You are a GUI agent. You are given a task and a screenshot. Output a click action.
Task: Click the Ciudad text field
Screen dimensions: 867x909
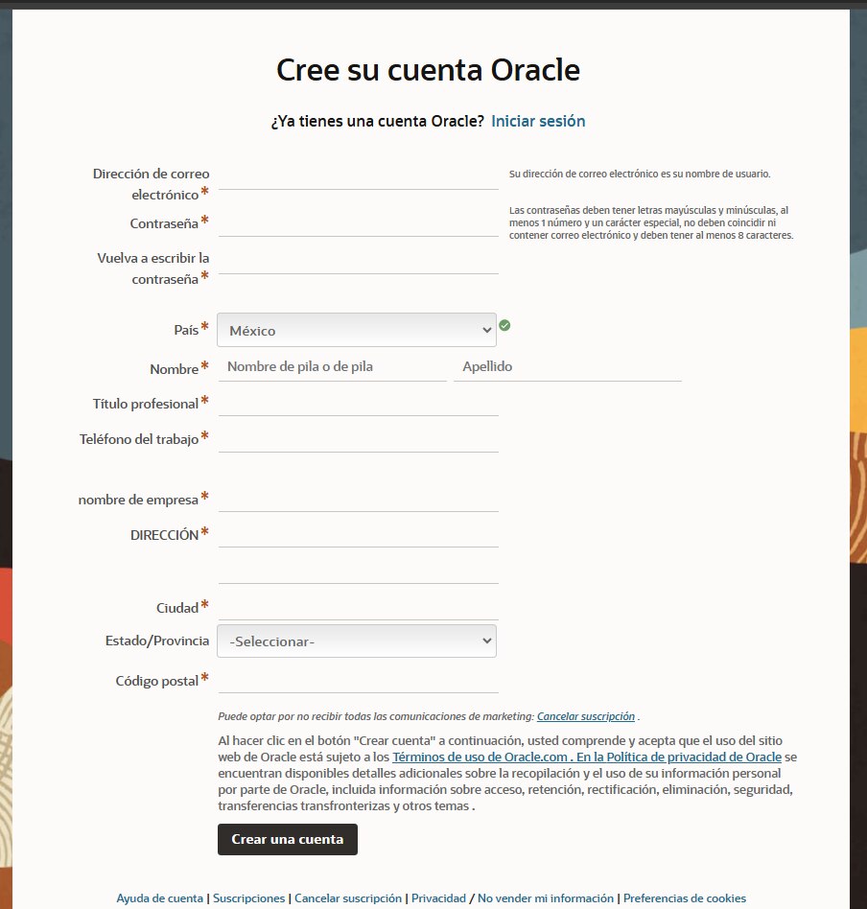pos(358,607)
